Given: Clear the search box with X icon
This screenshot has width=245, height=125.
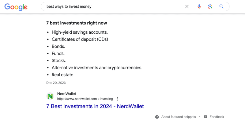Looking at the screenshot, I should pos(187,6).
